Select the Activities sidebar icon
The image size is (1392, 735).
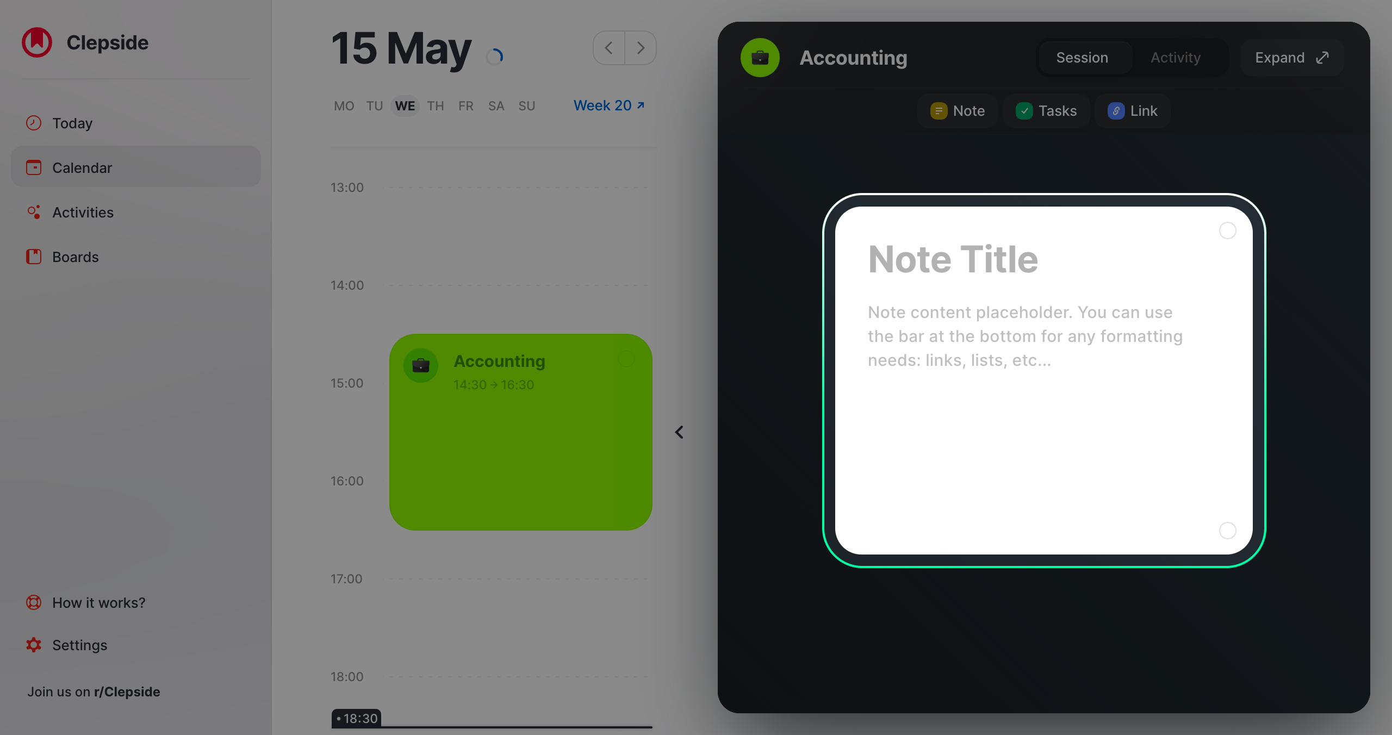34,211
